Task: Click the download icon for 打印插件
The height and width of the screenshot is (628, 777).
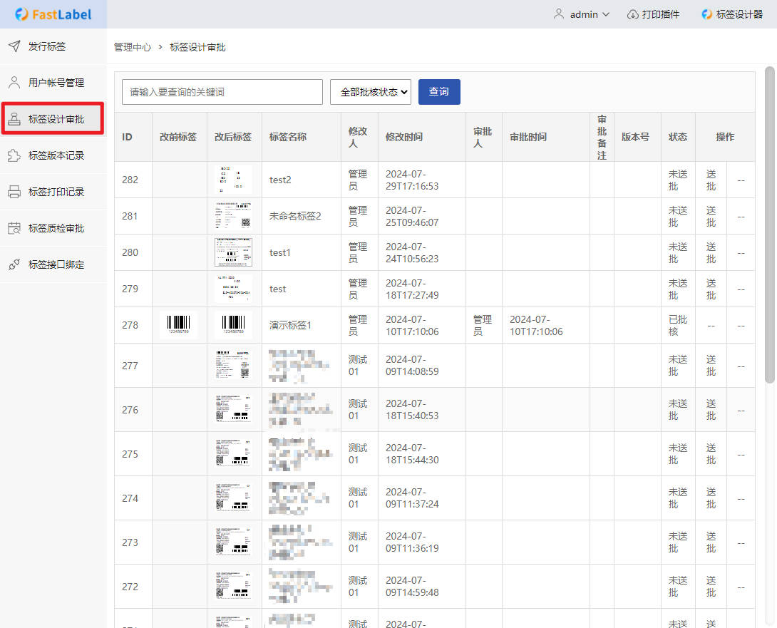Action: pyautogui.click(x=632, y=14)
